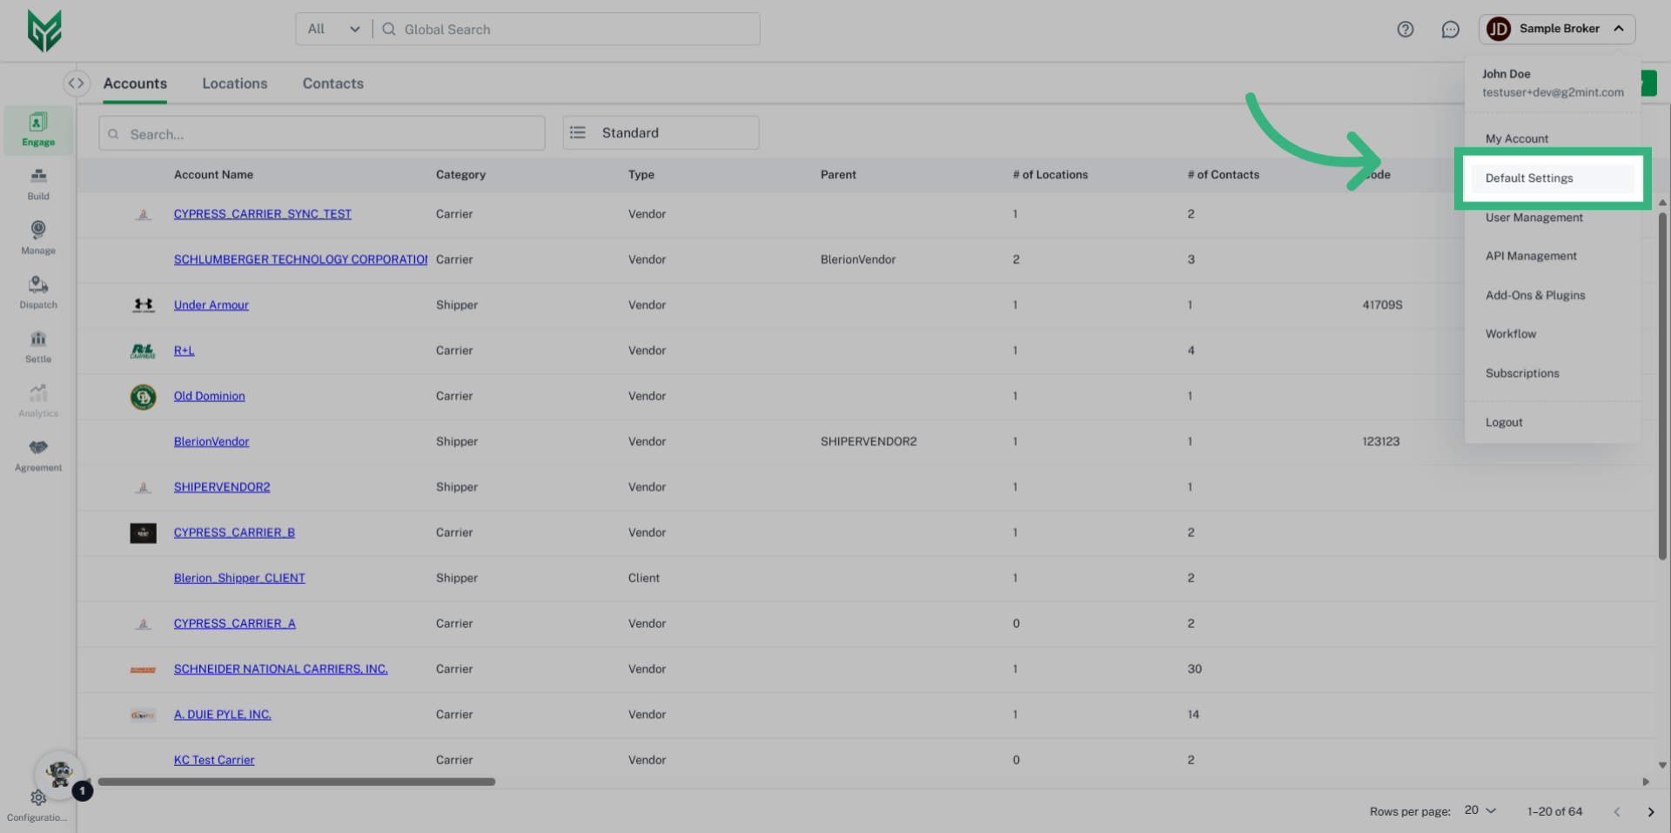
Task: Open the Configuration gear at bottom left
Action: pos(37,797)
